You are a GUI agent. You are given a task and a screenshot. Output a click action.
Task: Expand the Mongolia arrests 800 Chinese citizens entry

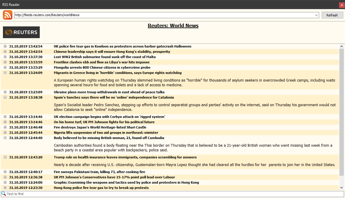[5, 67]
